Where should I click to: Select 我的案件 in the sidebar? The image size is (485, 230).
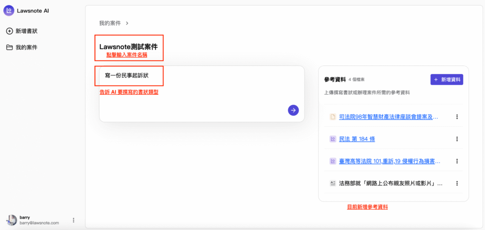(x=27, y=47)
